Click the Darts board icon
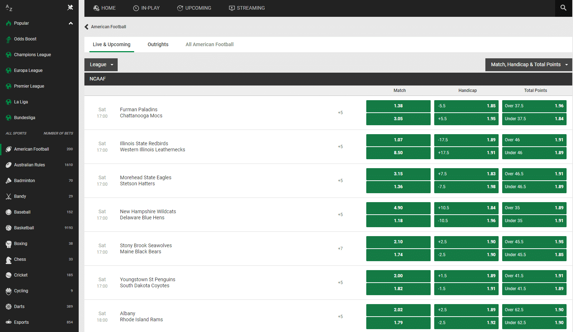 tap(9, 307)
